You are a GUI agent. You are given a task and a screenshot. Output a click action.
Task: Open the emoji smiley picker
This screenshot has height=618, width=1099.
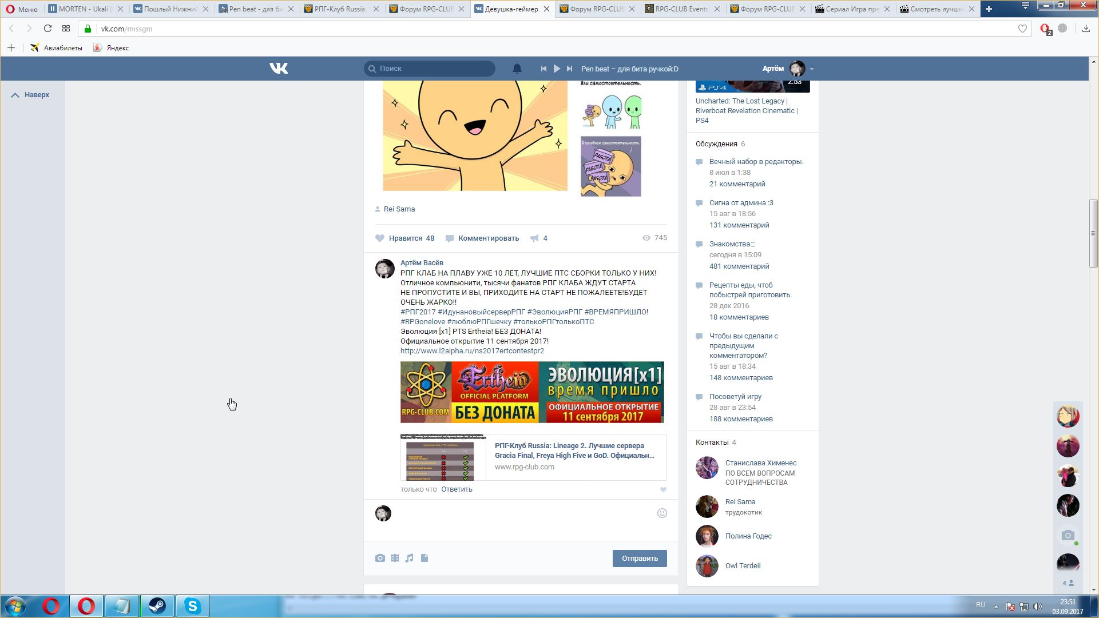[x=662, y=513]
